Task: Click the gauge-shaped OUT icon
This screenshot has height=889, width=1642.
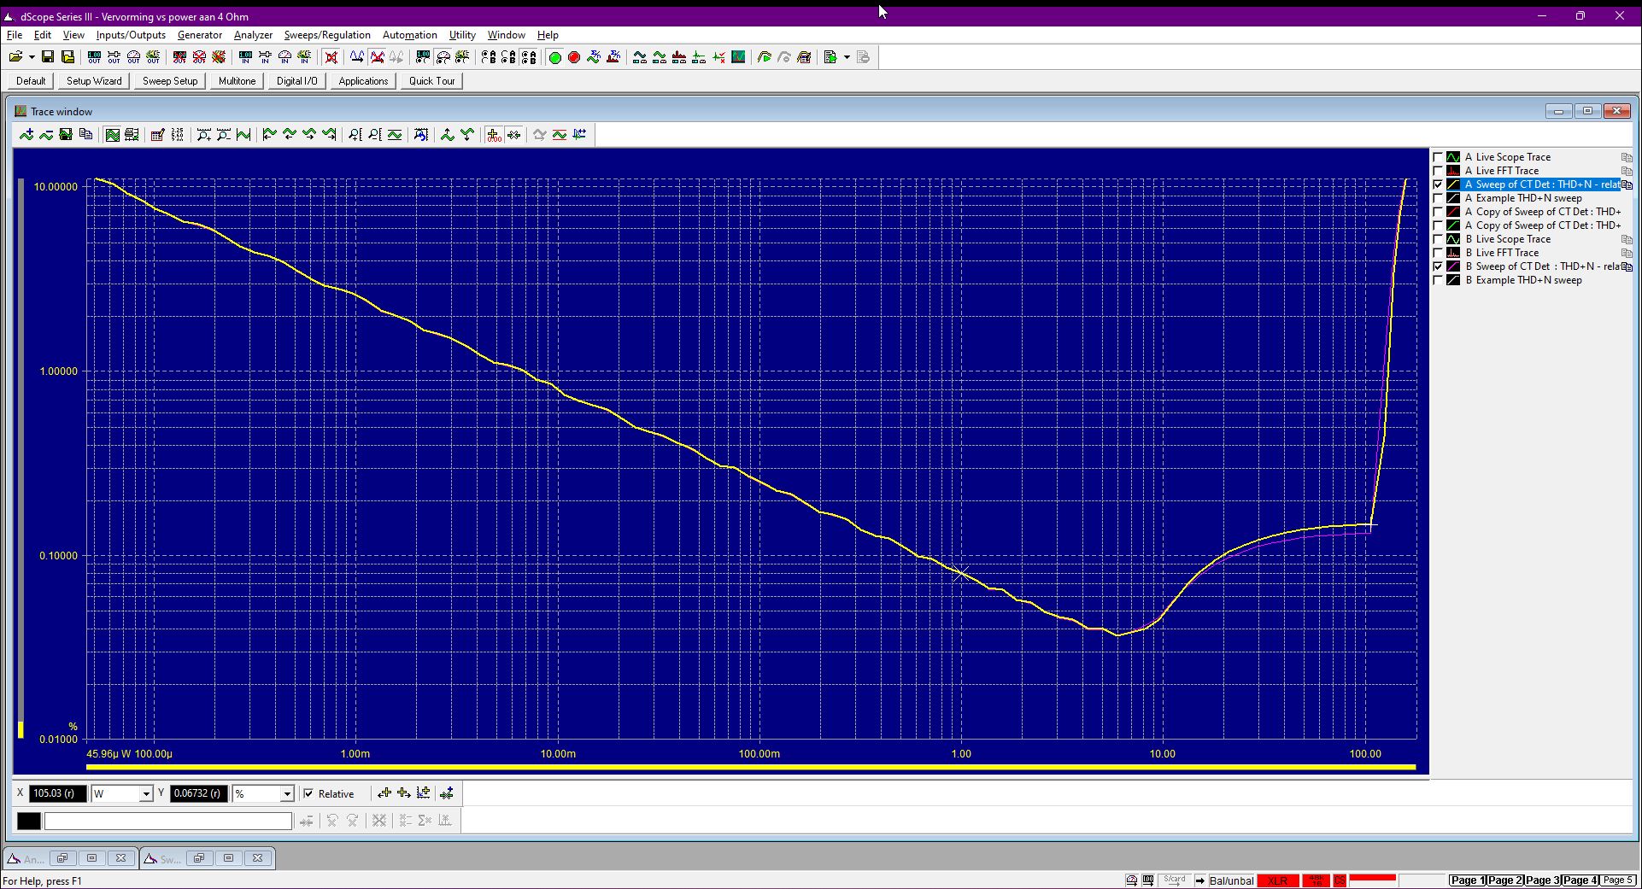Action: tap(133, 57)
